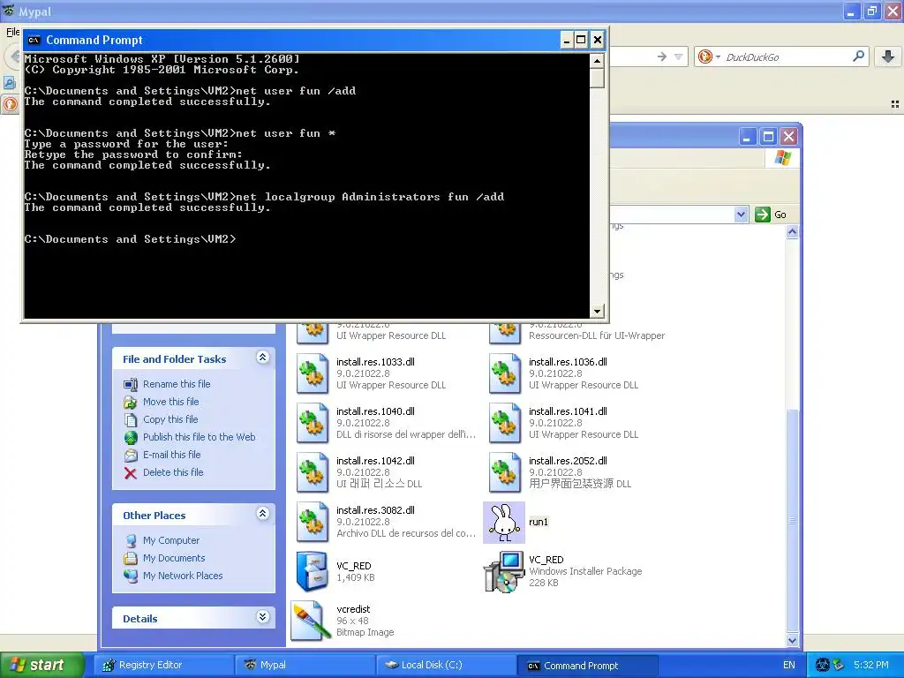Click EN language indicator in taskbar

click(788, 665)
